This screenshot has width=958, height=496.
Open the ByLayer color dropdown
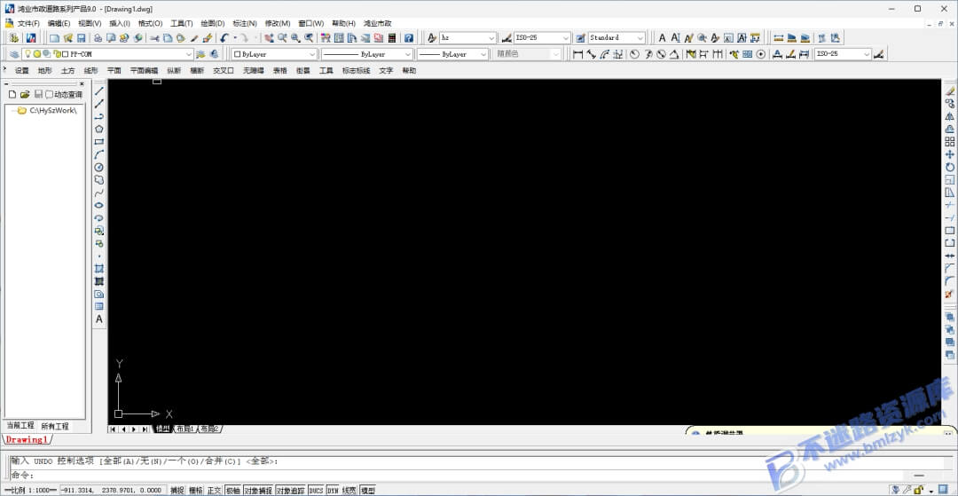pos(274,54)
